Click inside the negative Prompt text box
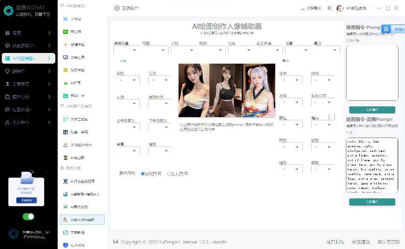 pyautogui.click(x=372, y=165)
